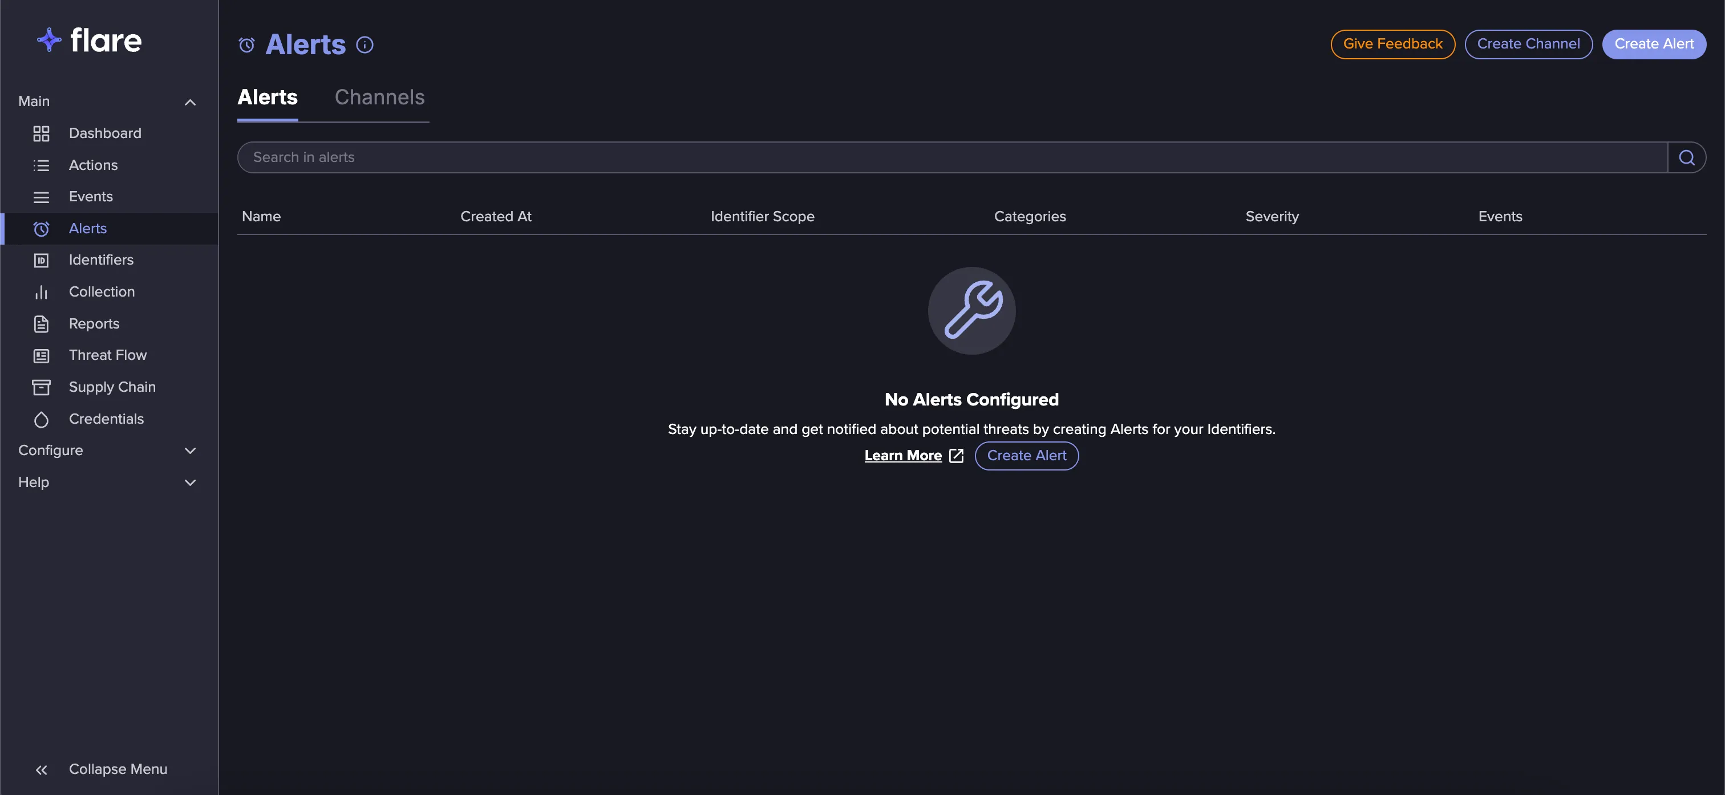Click the Identifiers ID icon

[42, 261]
